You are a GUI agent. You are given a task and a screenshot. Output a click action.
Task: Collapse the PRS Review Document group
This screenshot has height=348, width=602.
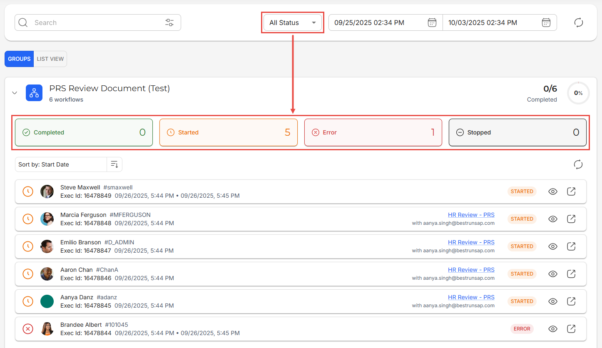(15, 93)
